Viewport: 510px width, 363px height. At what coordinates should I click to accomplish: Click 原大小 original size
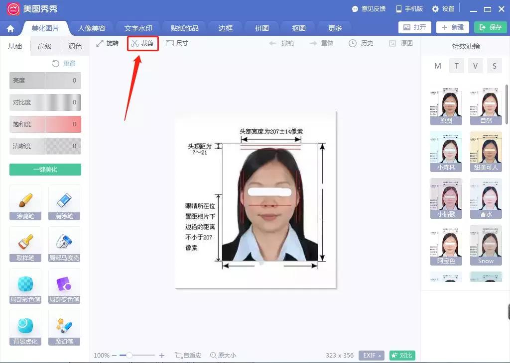223,356
